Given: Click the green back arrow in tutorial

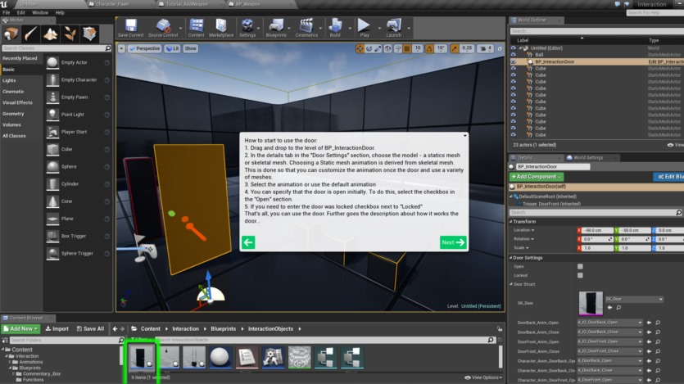Looking at the screenshot, I should tap(248, 242).
